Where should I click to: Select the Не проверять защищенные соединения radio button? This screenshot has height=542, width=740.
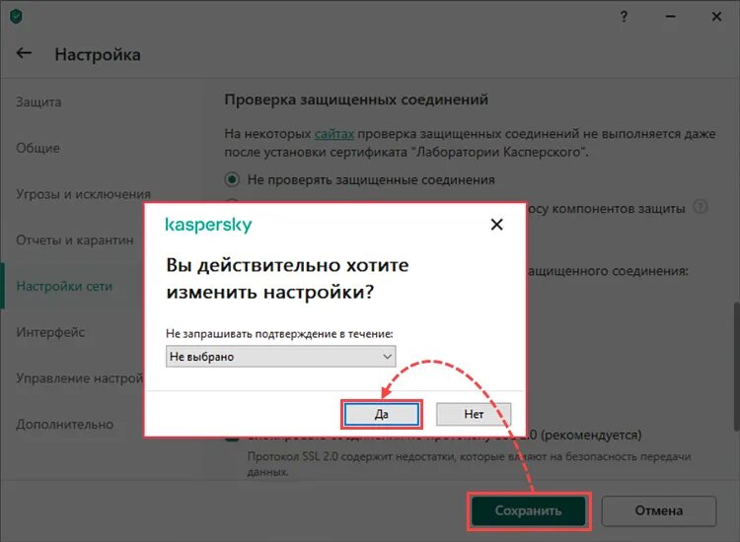pyautogui.click(x=232, y=179)
